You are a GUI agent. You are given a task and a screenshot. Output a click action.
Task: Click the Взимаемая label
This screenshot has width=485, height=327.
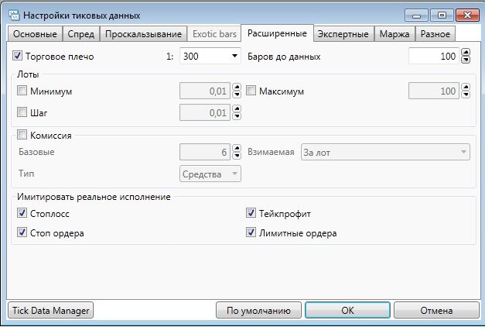pyautogui.click(x=271, y=152)
